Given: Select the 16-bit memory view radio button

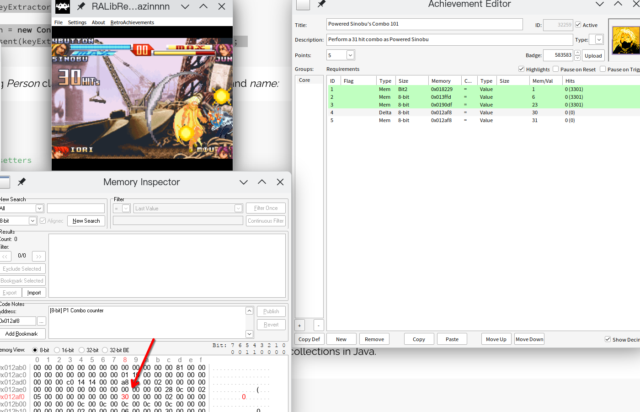Looking at the screenshot, I should (57, 350).
